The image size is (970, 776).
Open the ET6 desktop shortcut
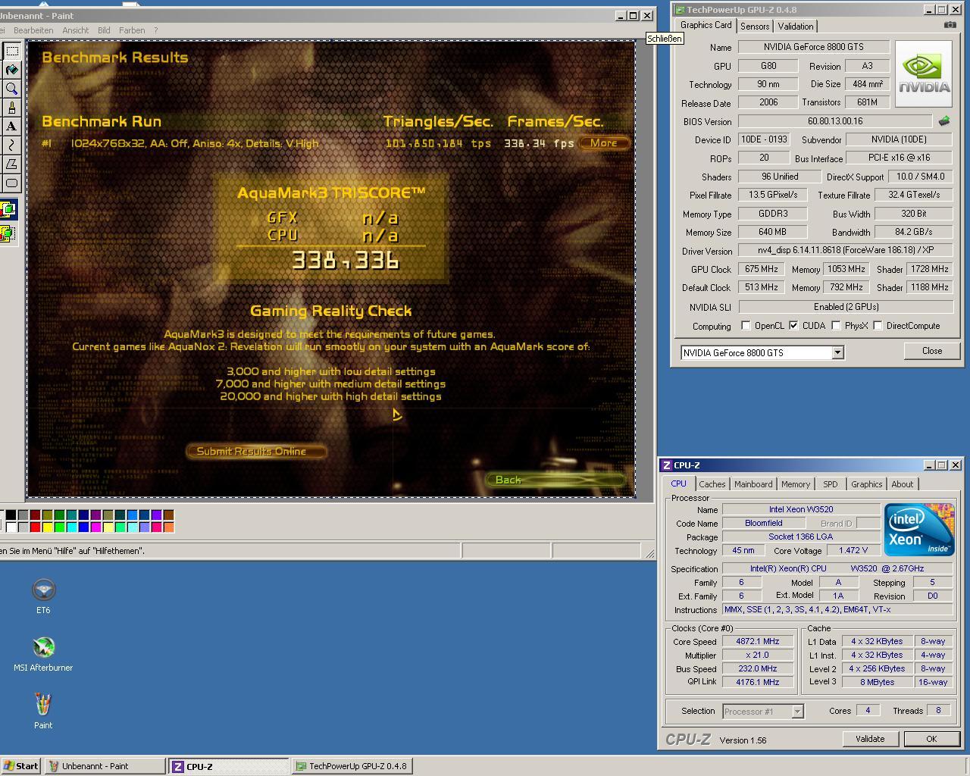[43, 596]
